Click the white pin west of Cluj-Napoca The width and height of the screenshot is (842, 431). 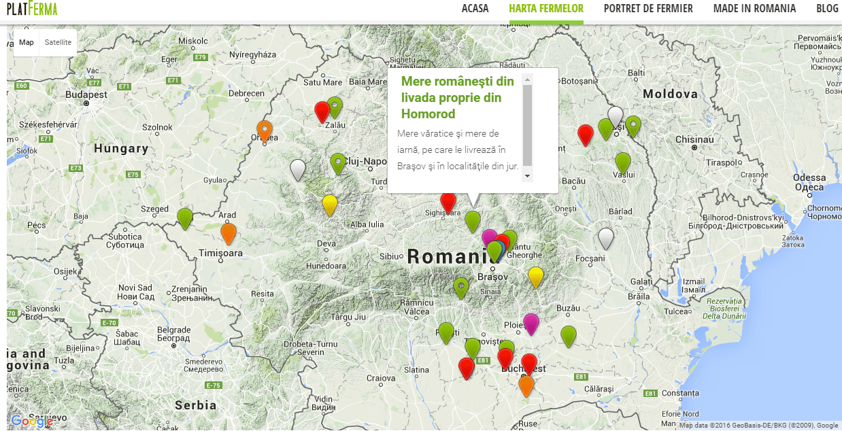pos(297,170)
